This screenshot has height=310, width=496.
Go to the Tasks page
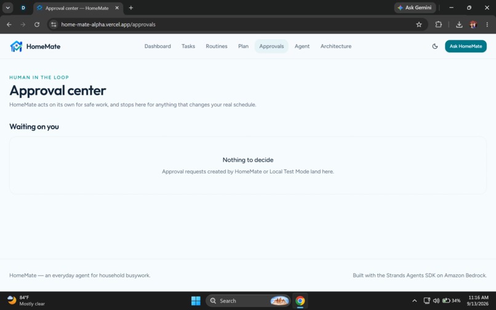click(188, 46)
